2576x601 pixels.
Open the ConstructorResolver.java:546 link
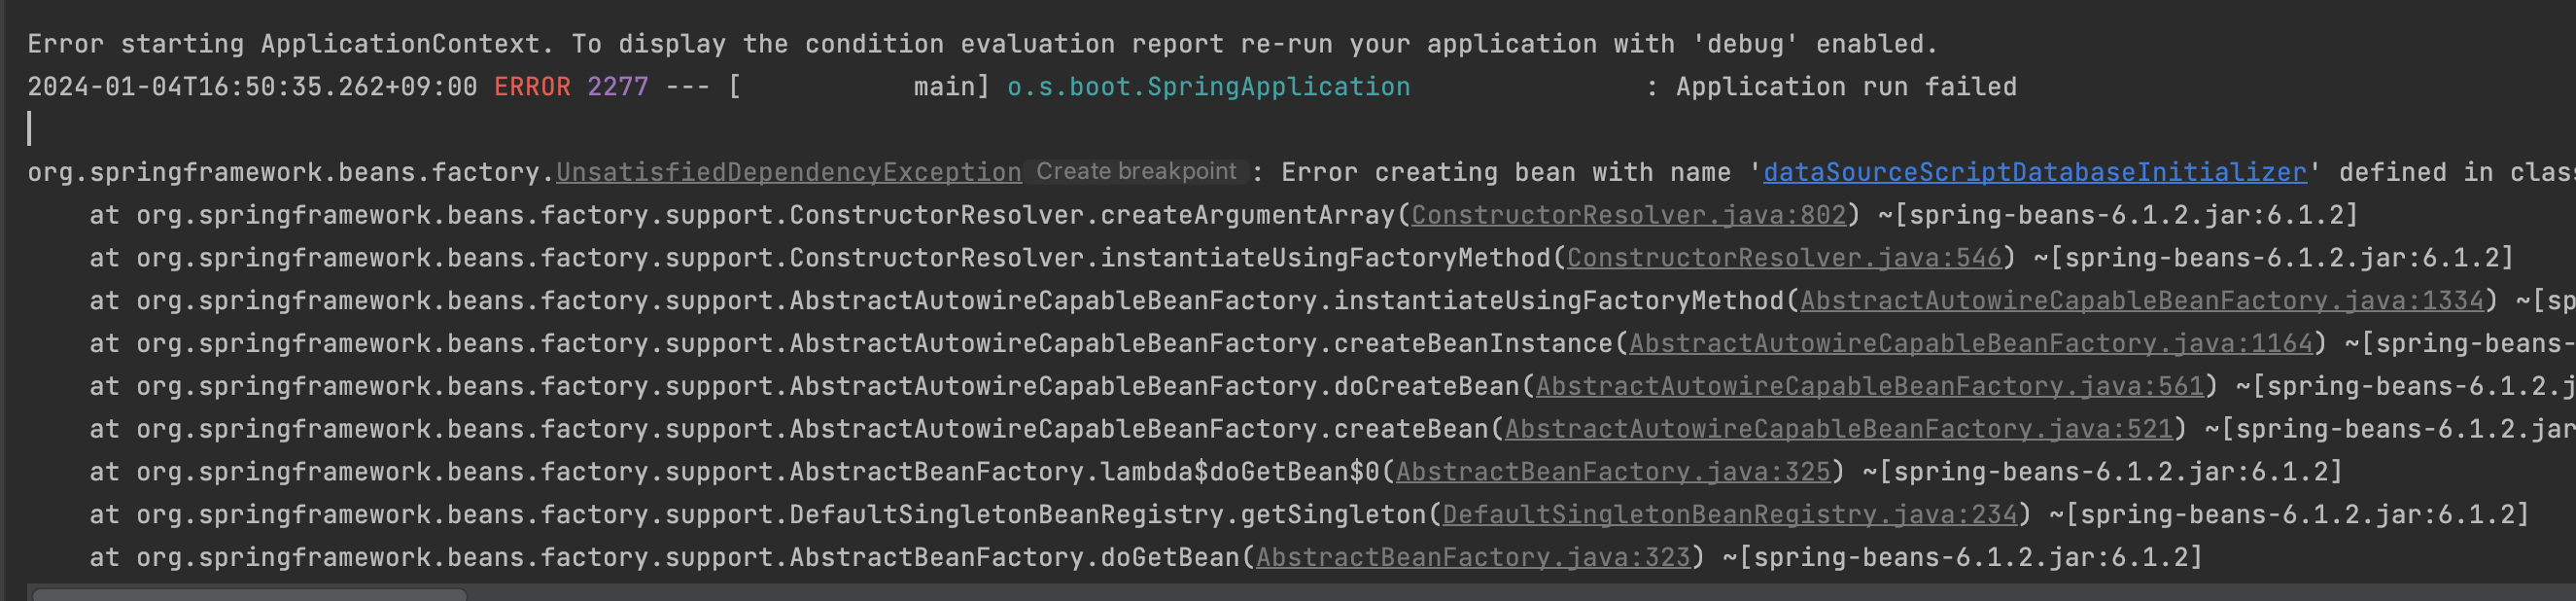tap(1784, 258)
